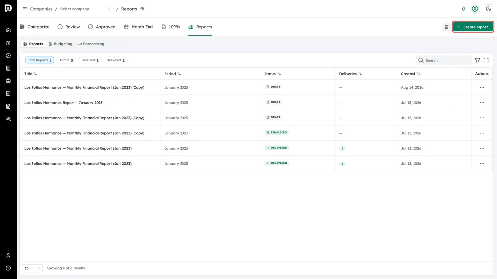Viewport: 497px width, 279px height.
Task: Select the Reports sub-tab
Action: pyautogui.click(x=33, y=44)
